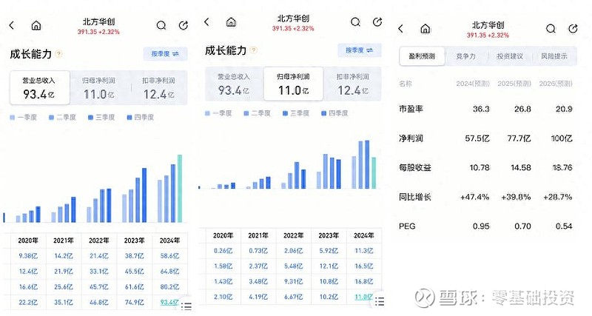Click the 2026(预测) column header
This screenshot has height=316, width=592.
point(556,84)
